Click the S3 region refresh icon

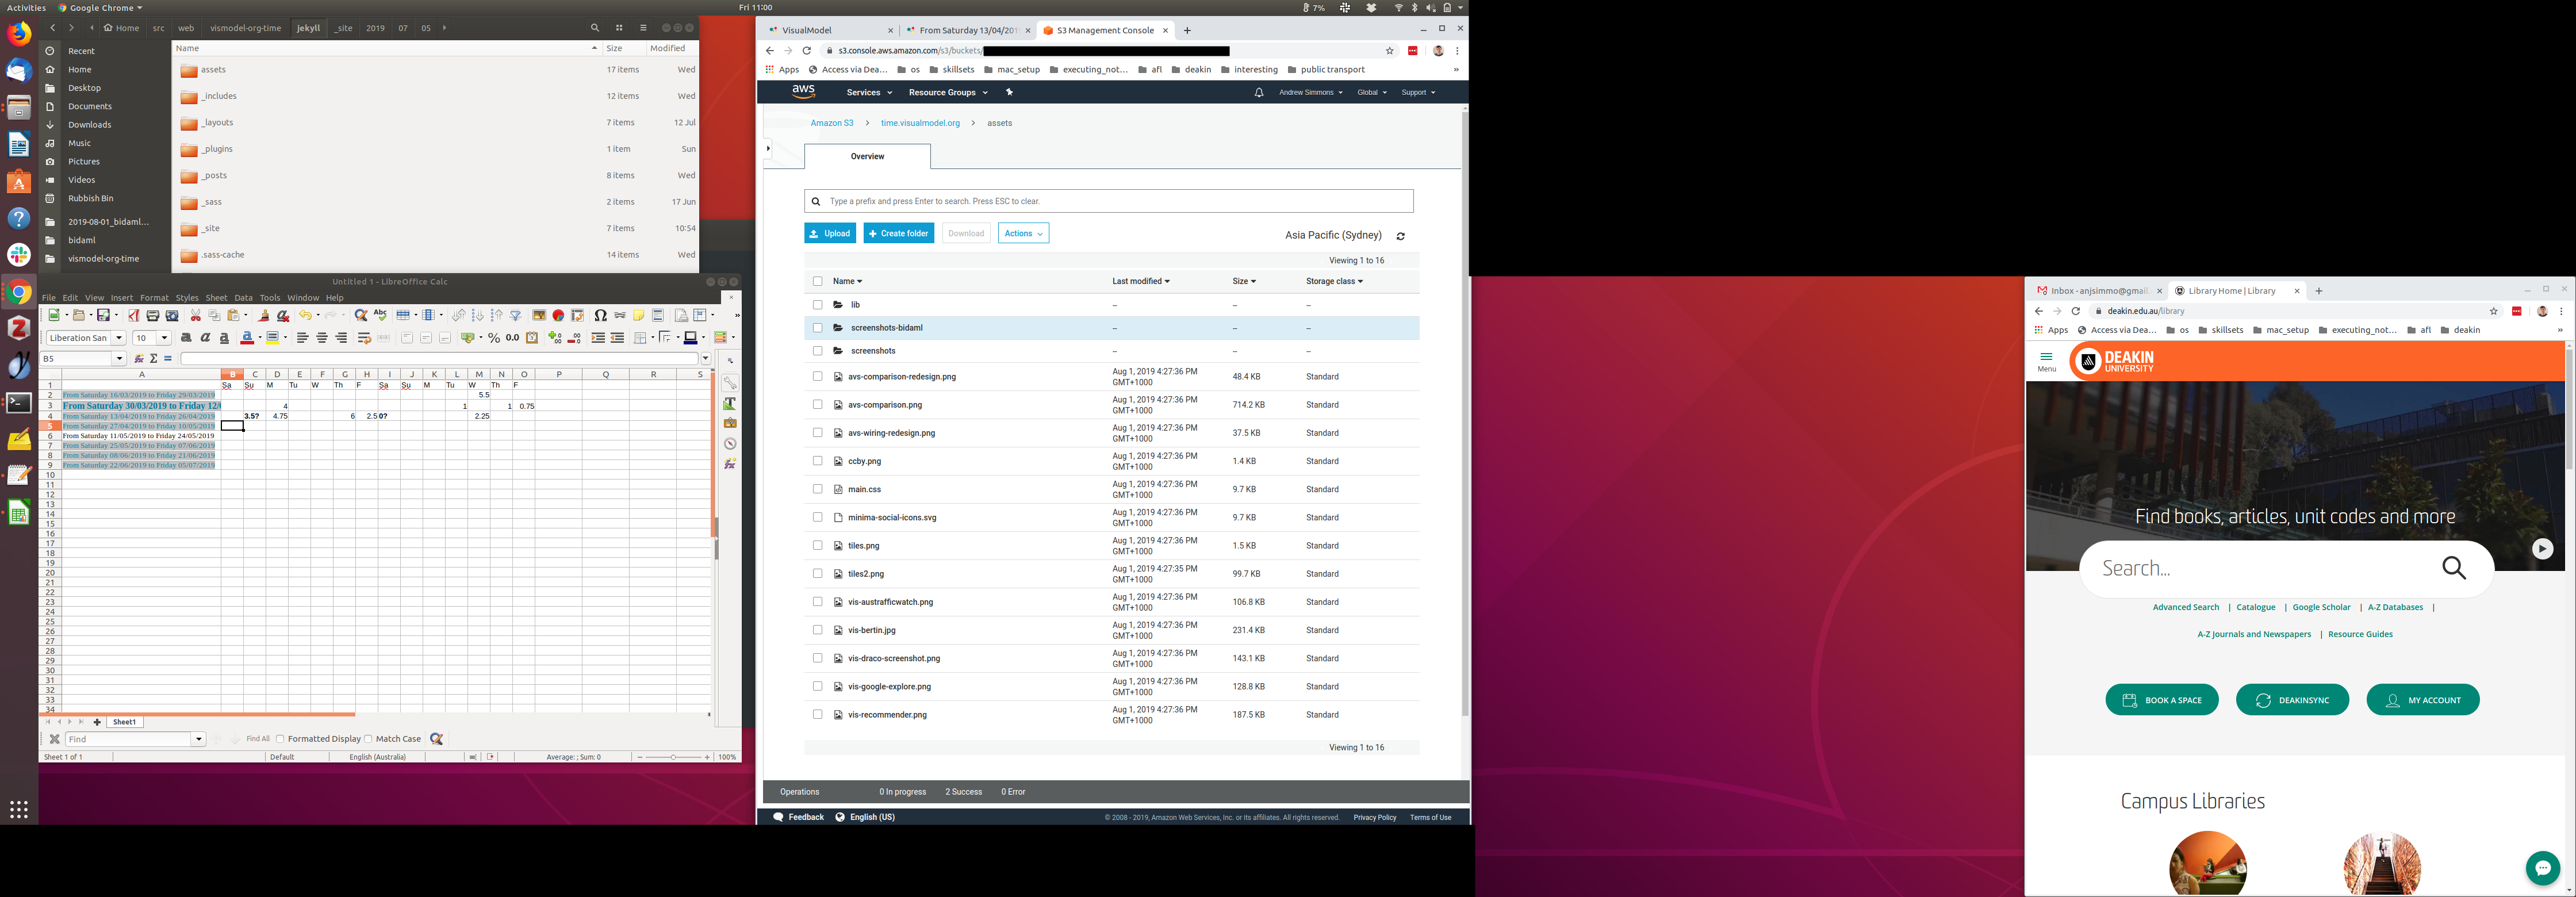1400,236
